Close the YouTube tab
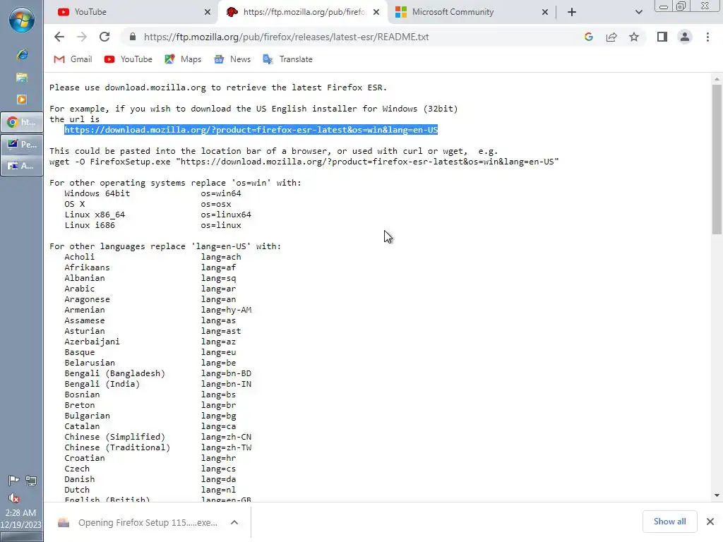 pyautogui.click(x=208, y=13)
